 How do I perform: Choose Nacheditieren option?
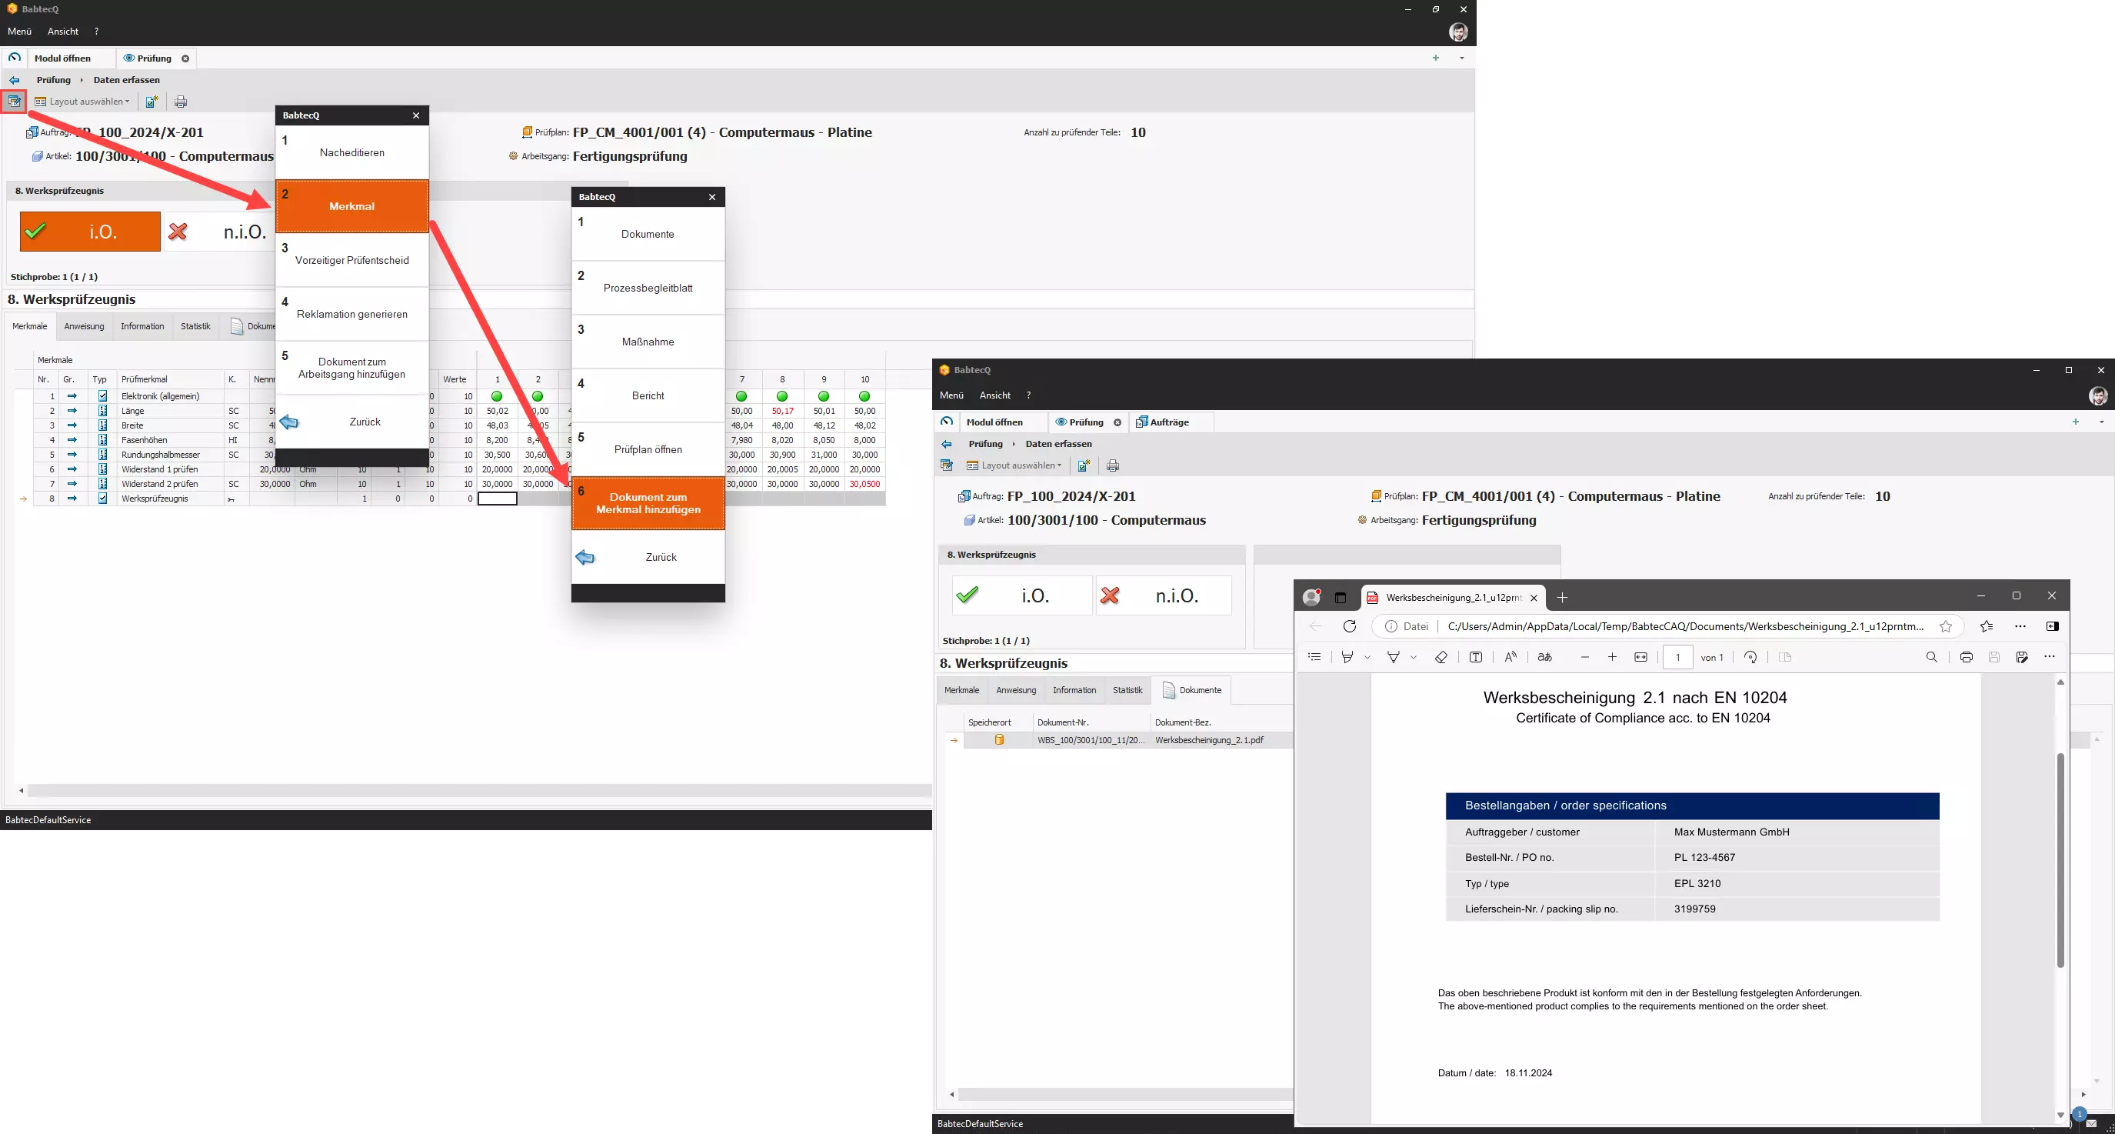pos(351,152)
